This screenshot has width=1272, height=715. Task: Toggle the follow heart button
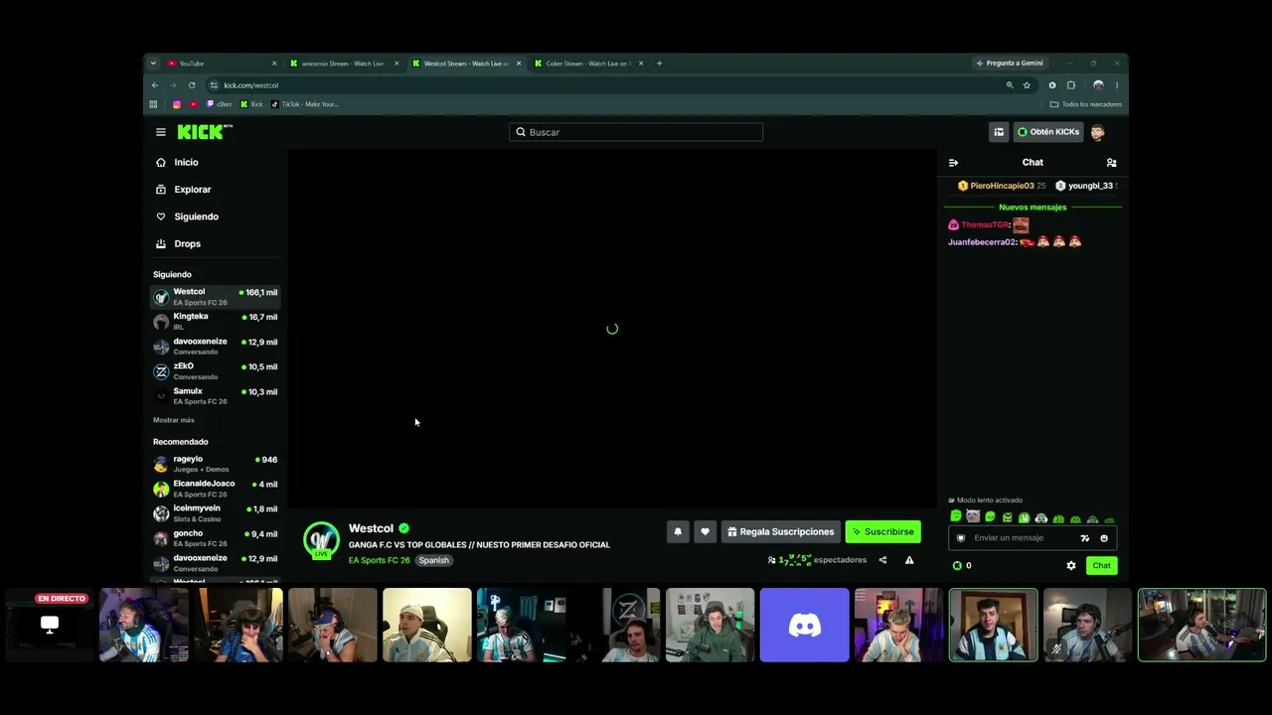[705, 531]
